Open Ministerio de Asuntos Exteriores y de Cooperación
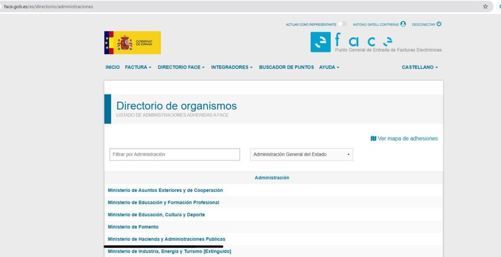The image size is (501, 257). (x=165, y=190)
